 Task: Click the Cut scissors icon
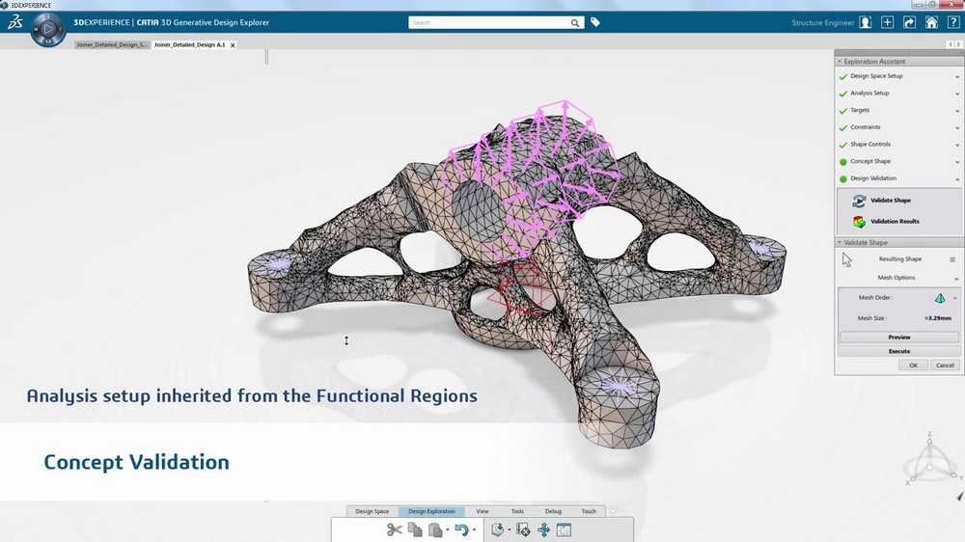[x=395, y=529]
